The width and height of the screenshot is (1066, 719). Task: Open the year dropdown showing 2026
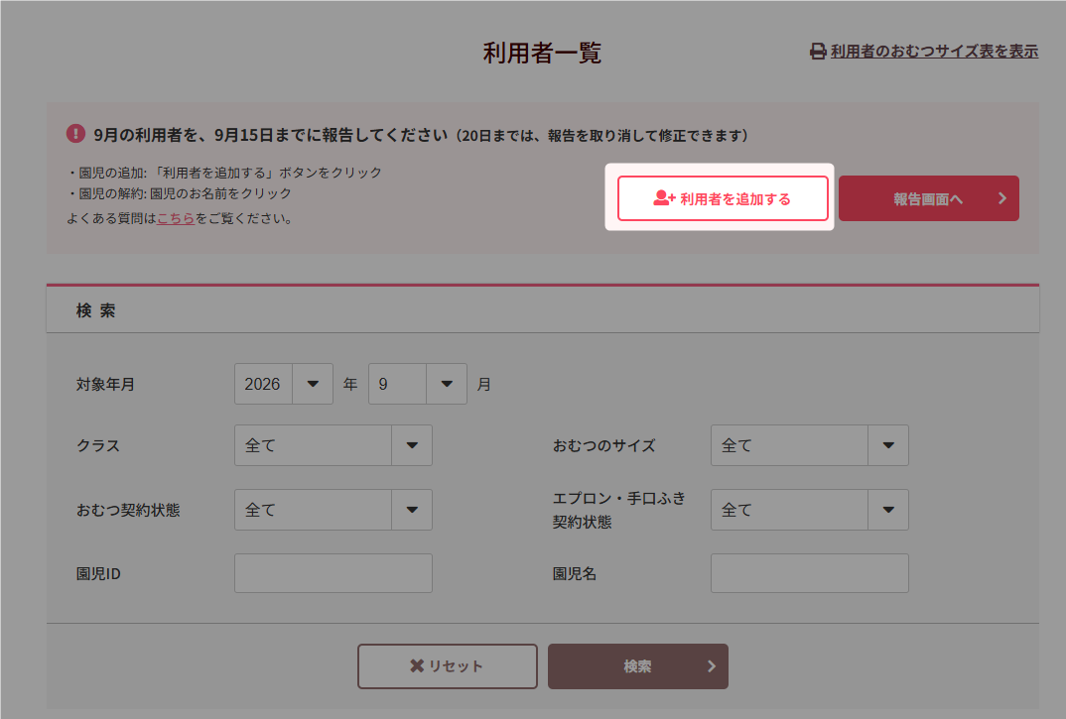pos(284,384)
